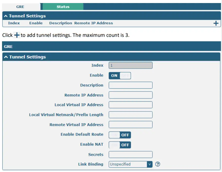Toggle the Enable Default Route switch
The width and height of the screenshot is (222, 172).
click(120, 135)
